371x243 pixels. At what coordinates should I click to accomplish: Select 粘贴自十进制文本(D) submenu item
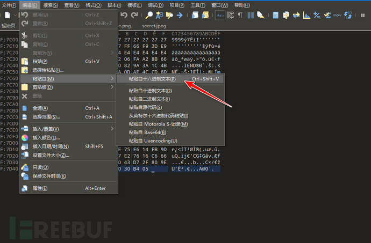[x=170, y=91]
